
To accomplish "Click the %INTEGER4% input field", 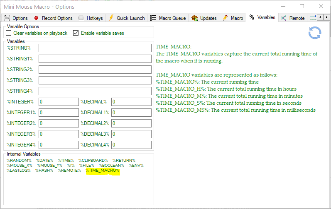I will (x=59, y=145).
